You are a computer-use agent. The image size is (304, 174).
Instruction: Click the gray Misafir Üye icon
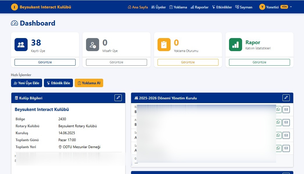(92, 45)
